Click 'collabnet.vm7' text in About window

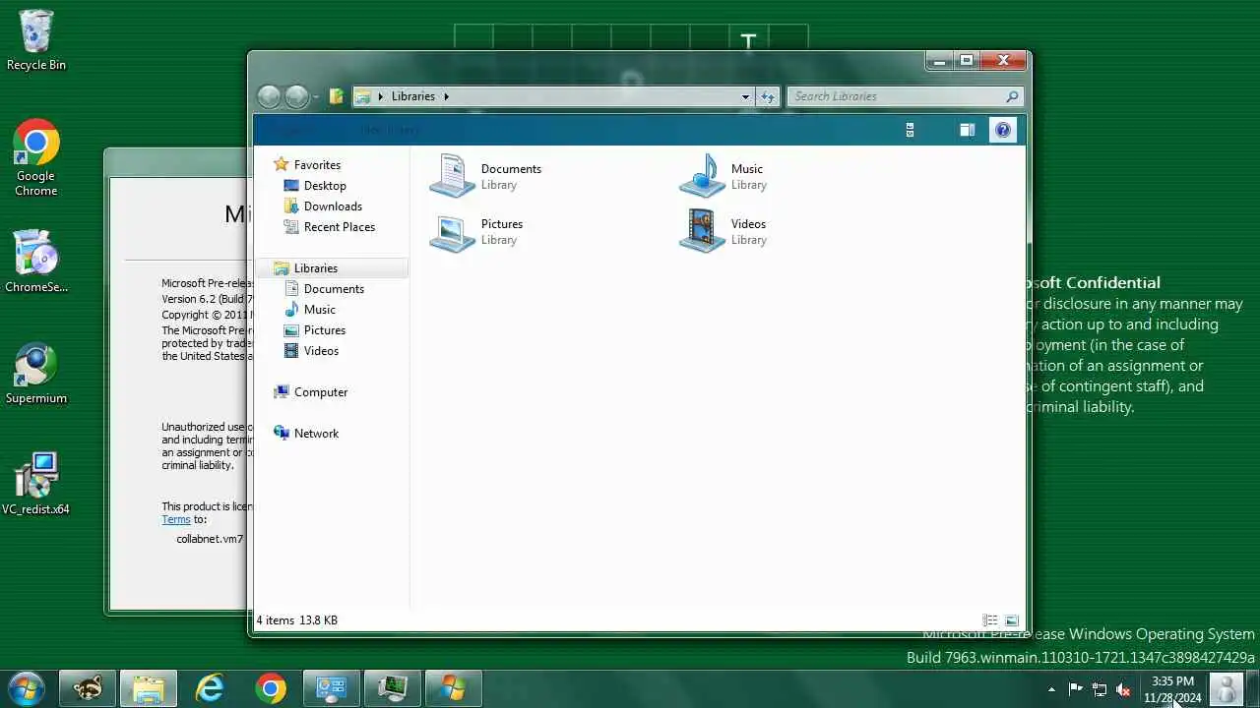point(210,539)
